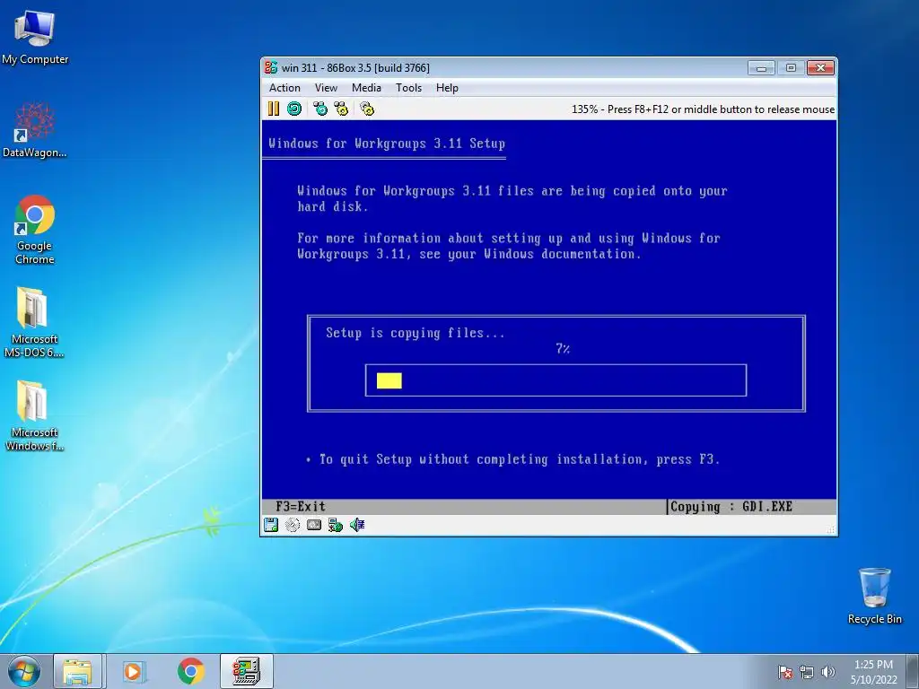The height and width of the screenshot is (689, 919).
Task: Pause emulation with the pause toolbar icon
Action: pos(273,109)
